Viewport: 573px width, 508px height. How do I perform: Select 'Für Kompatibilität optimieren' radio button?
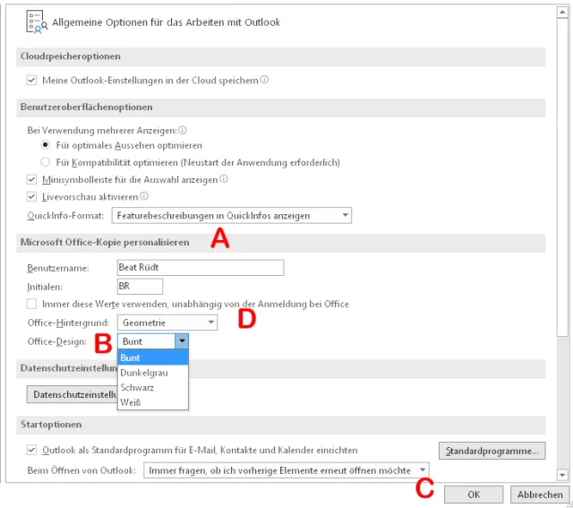coord(46,162)
